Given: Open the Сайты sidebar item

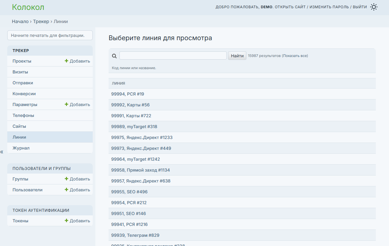Looking at the screenshot, I should pos(19,126).
